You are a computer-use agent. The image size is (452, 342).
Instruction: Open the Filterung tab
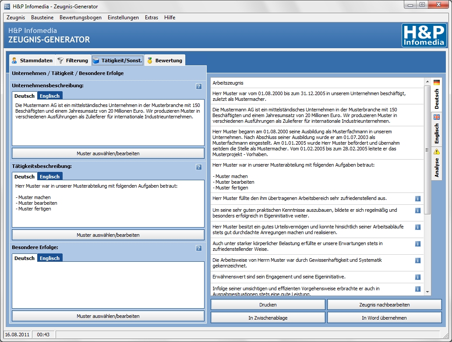[73, 61]
